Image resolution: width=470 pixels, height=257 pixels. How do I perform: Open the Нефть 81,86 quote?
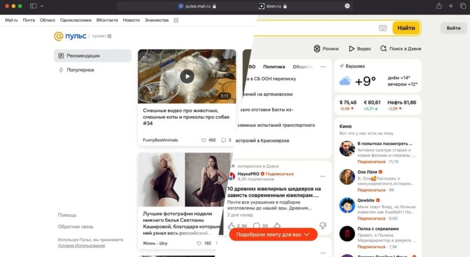pyautogui.click(x=402, y=105)
